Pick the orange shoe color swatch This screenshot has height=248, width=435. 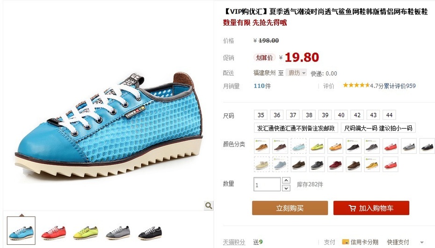pyautogui.click(x=335, y=146)
